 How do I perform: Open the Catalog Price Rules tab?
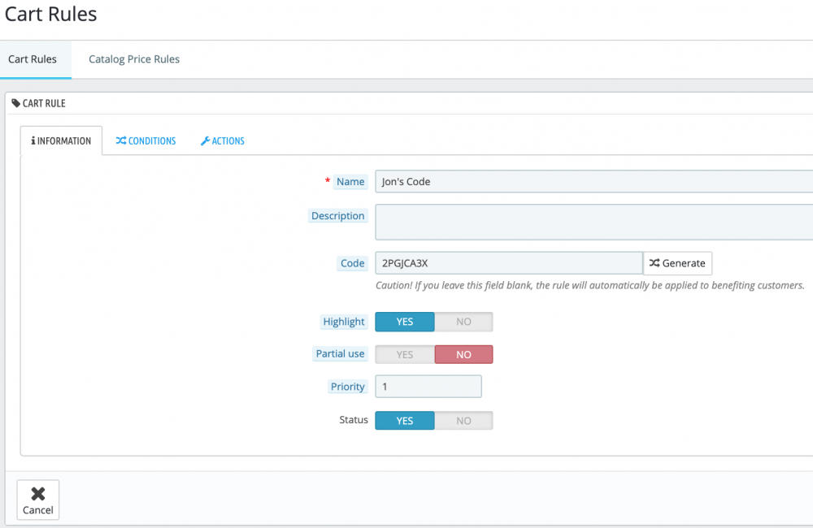pos(134,59)
